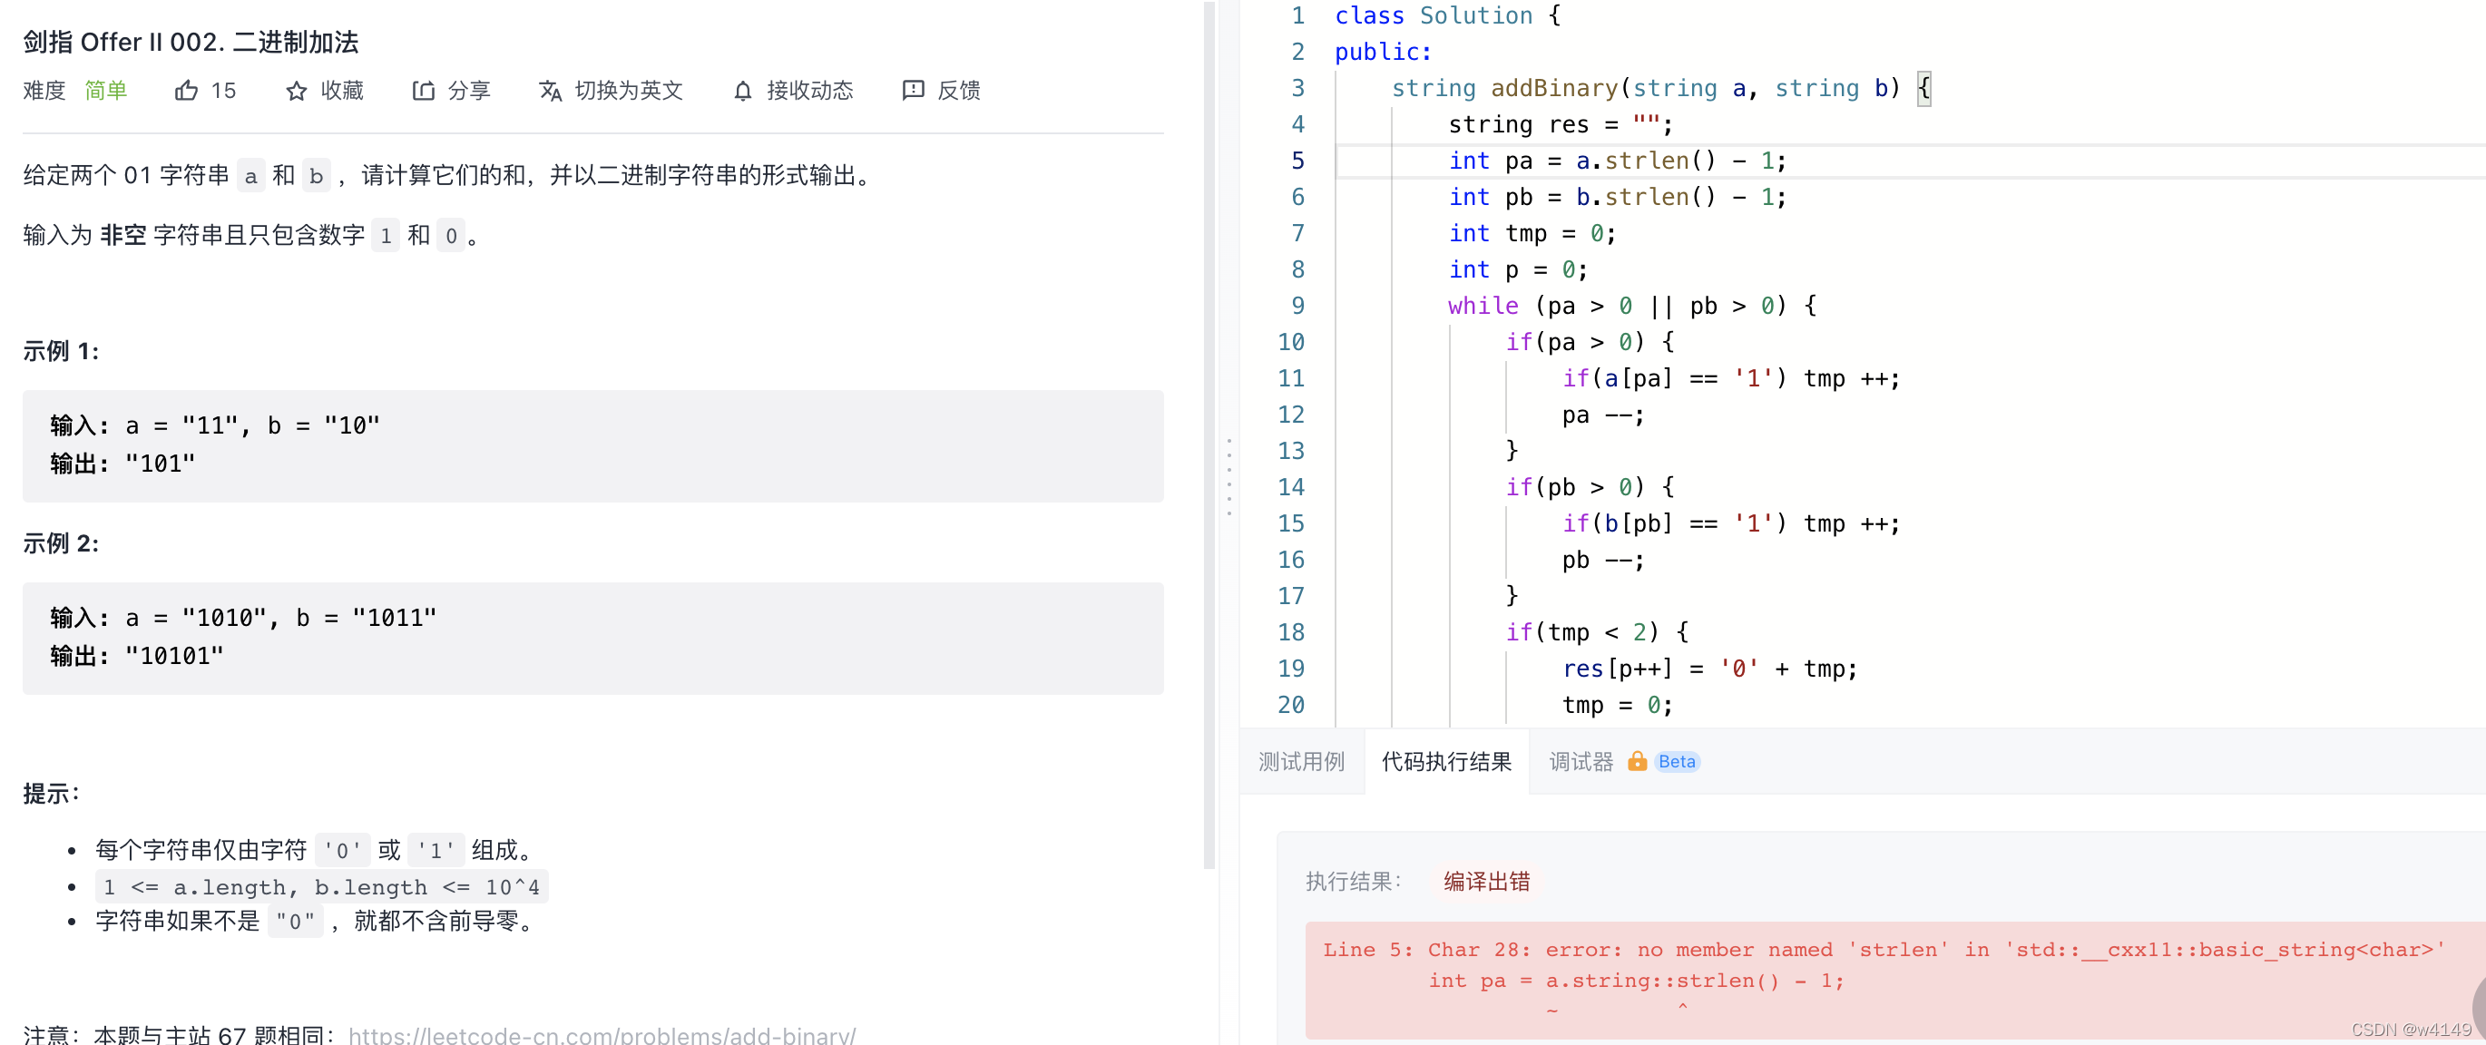Click line 20 'tmp = 0;'
The width and height of the screenshot is (2486, 1045).
tap(1617, 706)
